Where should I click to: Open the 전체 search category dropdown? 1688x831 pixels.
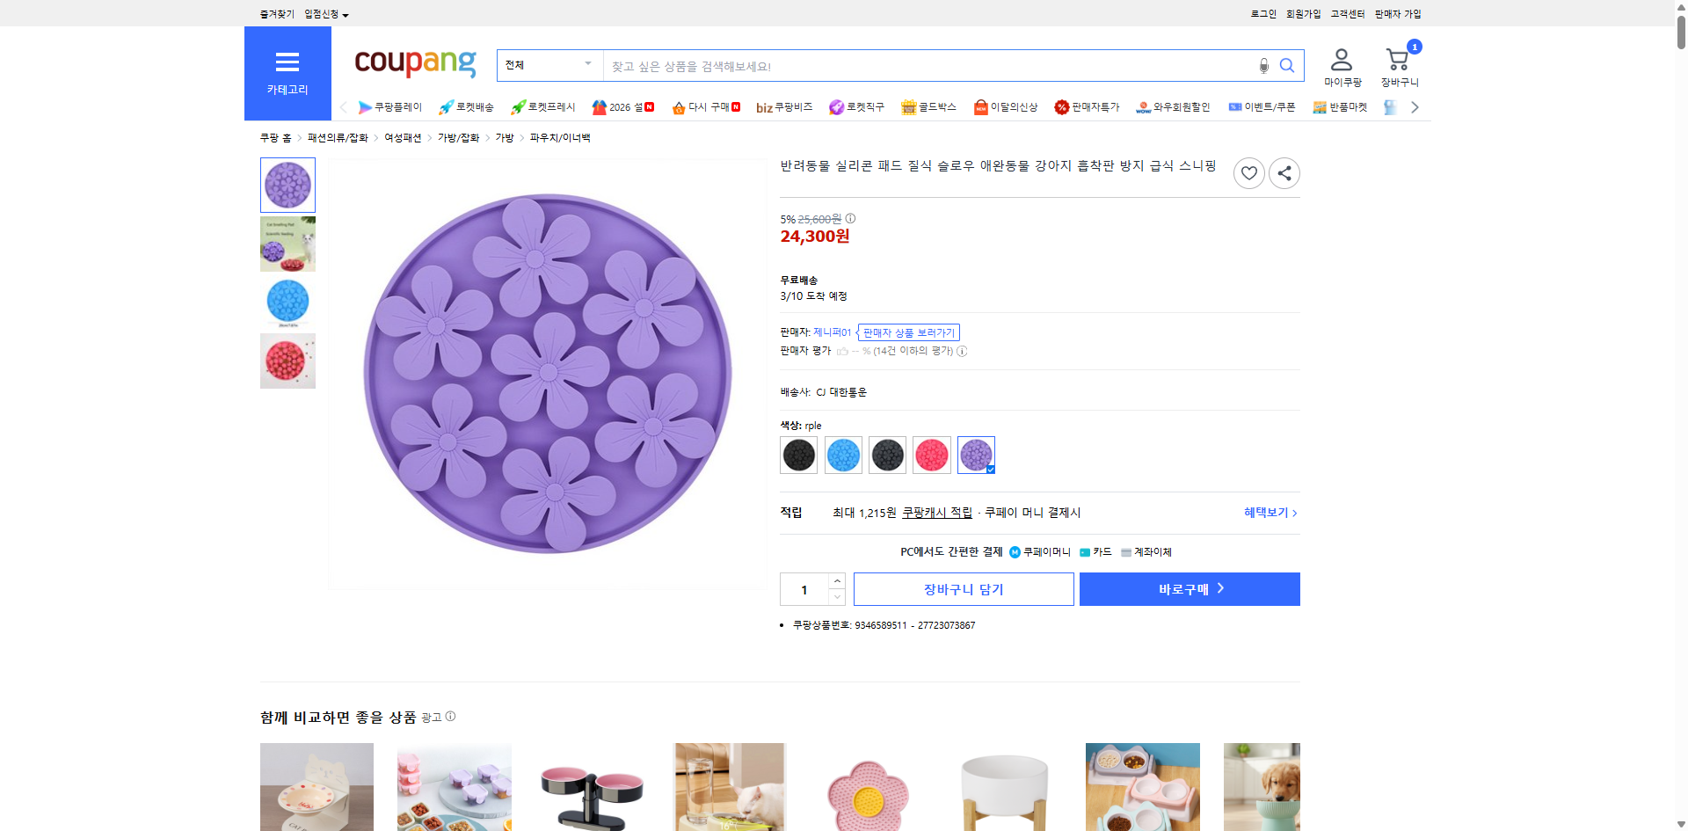[x=549, y=64]
